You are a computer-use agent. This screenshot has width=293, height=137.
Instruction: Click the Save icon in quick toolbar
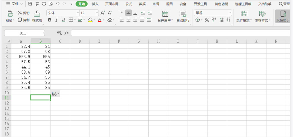click(x=30, y=4)
